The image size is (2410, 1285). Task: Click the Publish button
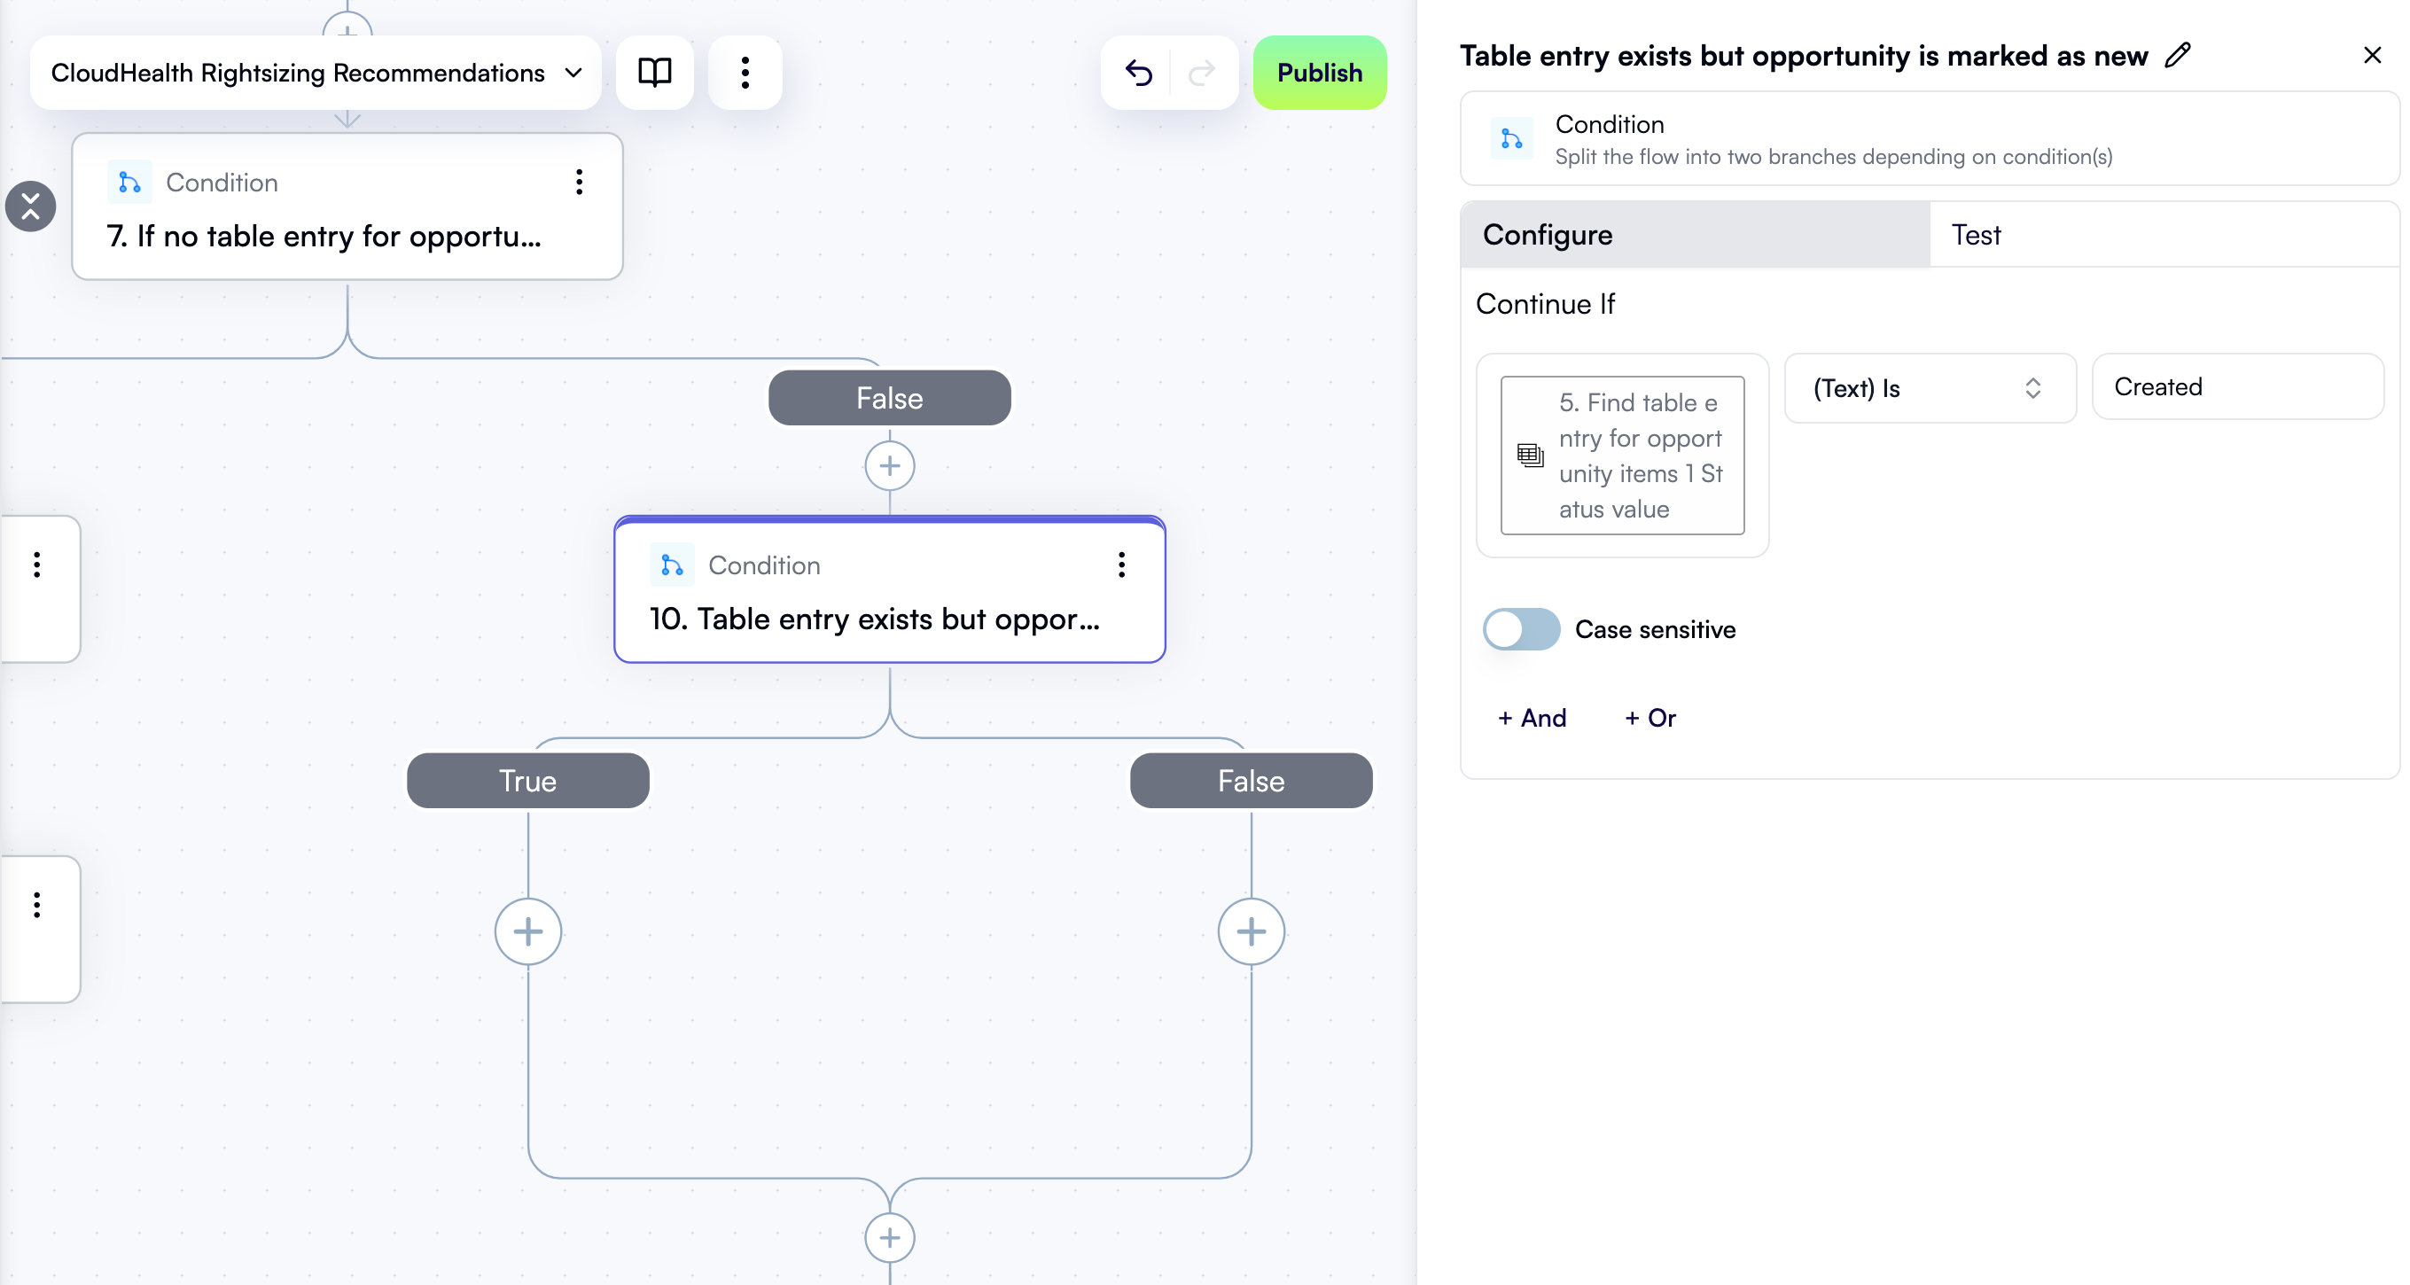tap(1319, 72)
